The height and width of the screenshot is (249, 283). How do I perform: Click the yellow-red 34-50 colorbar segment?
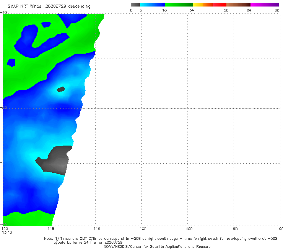pyautogui.click(x=210, y=5)
